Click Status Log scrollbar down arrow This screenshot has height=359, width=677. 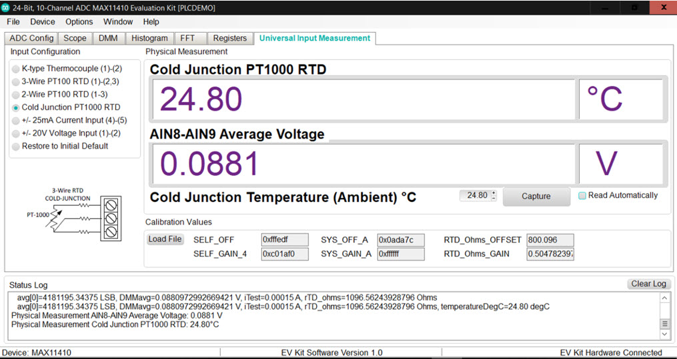coord(666,334)
